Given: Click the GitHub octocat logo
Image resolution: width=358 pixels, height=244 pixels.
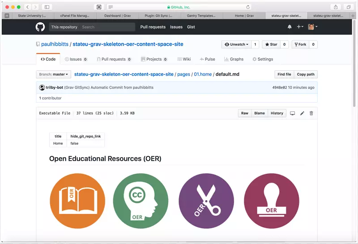Looking at the screenshot, I should (40, 27).
